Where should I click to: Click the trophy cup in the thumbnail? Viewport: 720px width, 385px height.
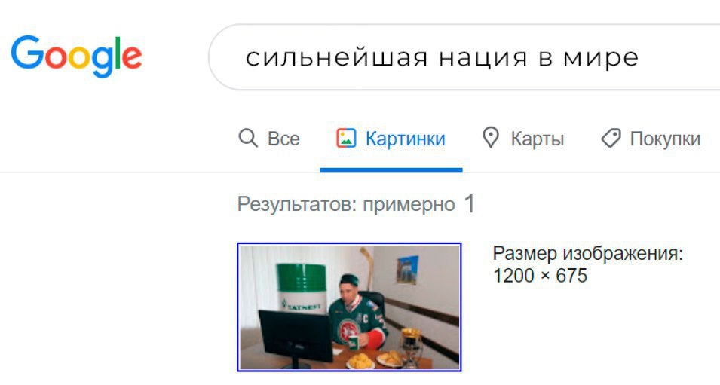click(410, 347)
